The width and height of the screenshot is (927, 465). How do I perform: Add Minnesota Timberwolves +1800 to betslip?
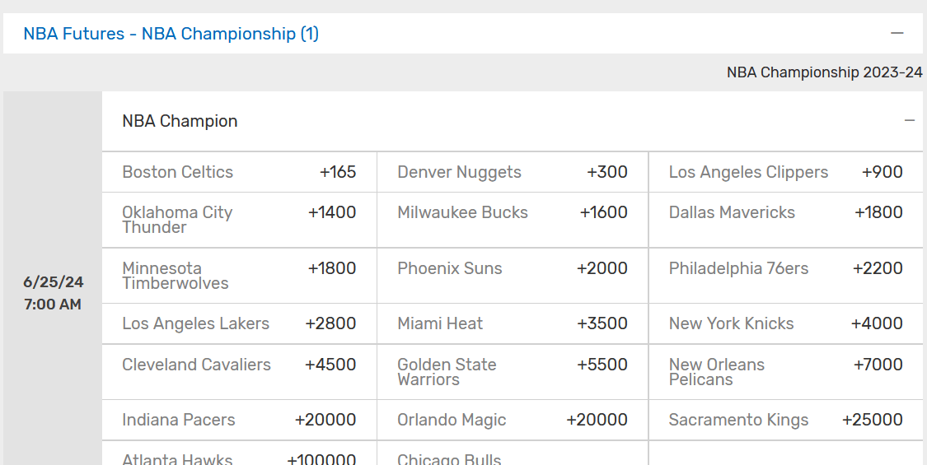point(239,276)
